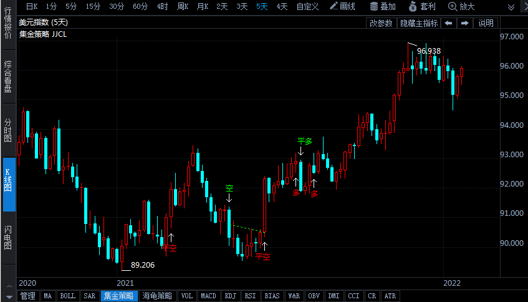Open the 自定义 custom period option
The width and height of the screenshot is (528, 302).
click(307, 6)
